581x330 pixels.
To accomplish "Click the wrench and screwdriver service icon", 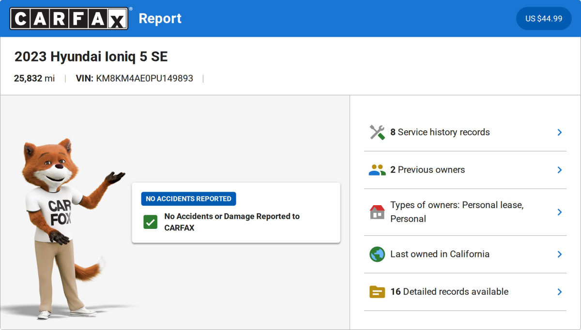I will [377, 132].
